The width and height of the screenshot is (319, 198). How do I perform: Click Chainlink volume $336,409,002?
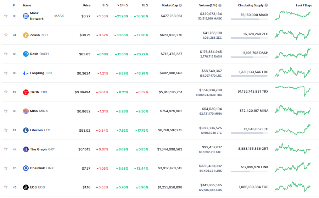(210, 166)
